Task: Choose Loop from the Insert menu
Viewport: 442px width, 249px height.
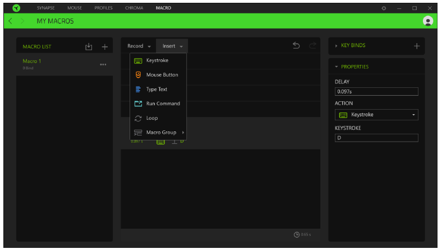Action: 158,118
